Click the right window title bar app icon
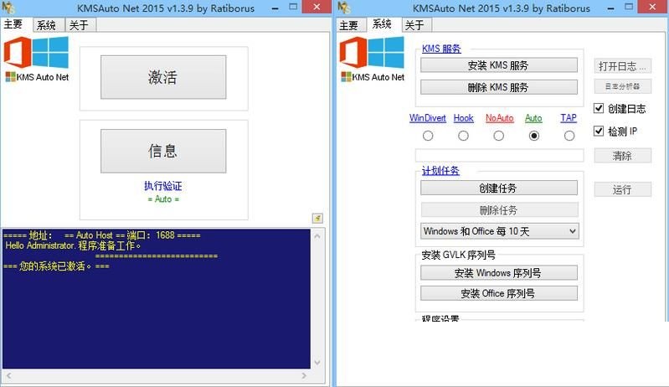 point(344,8)
